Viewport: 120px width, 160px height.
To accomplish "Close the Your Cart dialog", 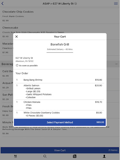I will pos(17,36).
